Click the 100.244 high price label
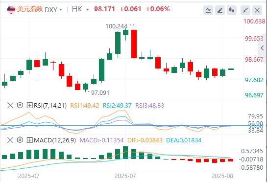Screen dimensions: 267x182 coord(116,26)
